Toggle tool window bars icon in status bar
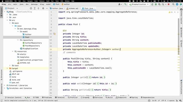Viewport: 183px width, 102px height. coord(2,101)
